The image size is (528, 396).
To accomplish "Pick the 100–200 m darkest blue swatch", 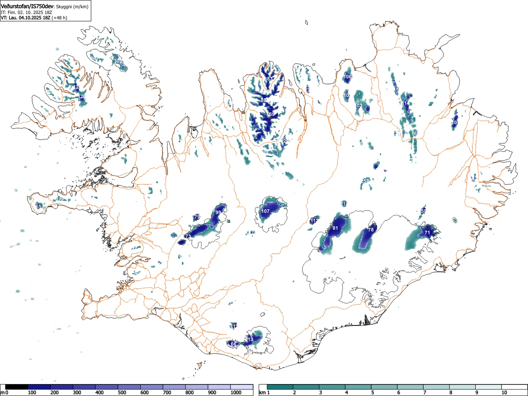I will tap(39, 387).
